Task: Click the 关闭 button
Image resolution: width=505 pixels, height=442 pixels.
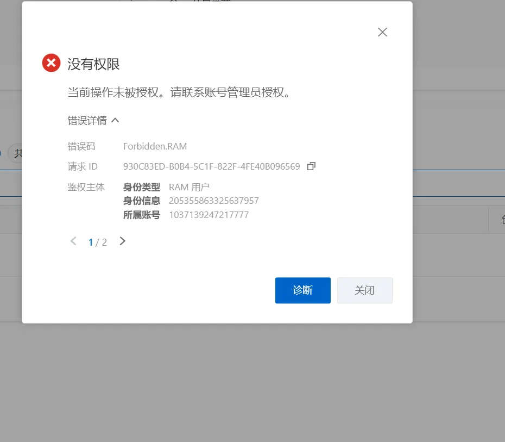Action: (x=364, y=290)
